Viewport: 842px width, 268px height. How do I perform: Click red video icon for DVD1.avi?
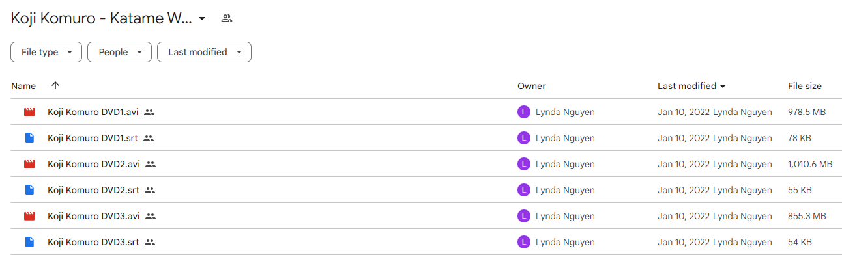(29, 112)
